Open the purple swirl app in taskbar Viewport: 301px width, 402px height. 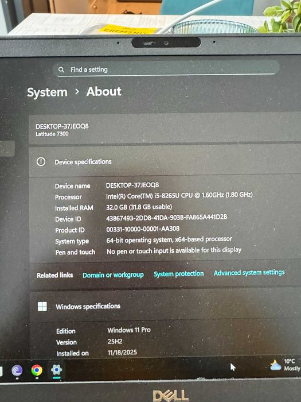(x=17, y=370)
